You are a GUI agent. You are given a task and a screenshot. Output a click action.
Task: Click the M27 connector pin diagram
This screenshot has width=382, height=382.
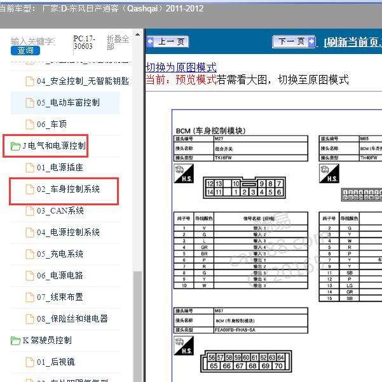[244, 188]
